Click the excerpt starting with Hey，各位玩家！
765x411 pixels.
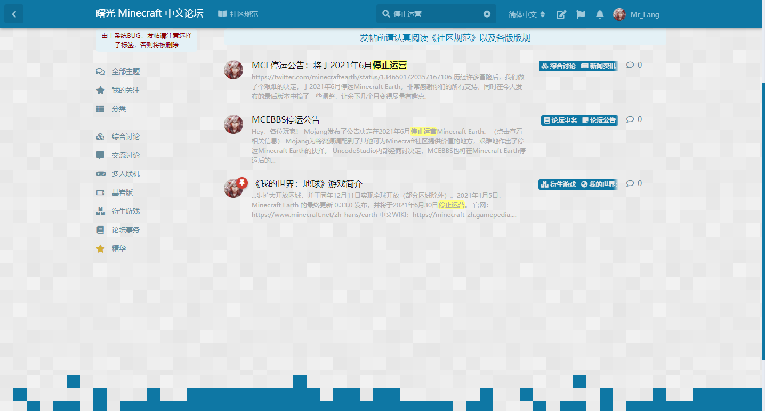click(x=389, y=146)
